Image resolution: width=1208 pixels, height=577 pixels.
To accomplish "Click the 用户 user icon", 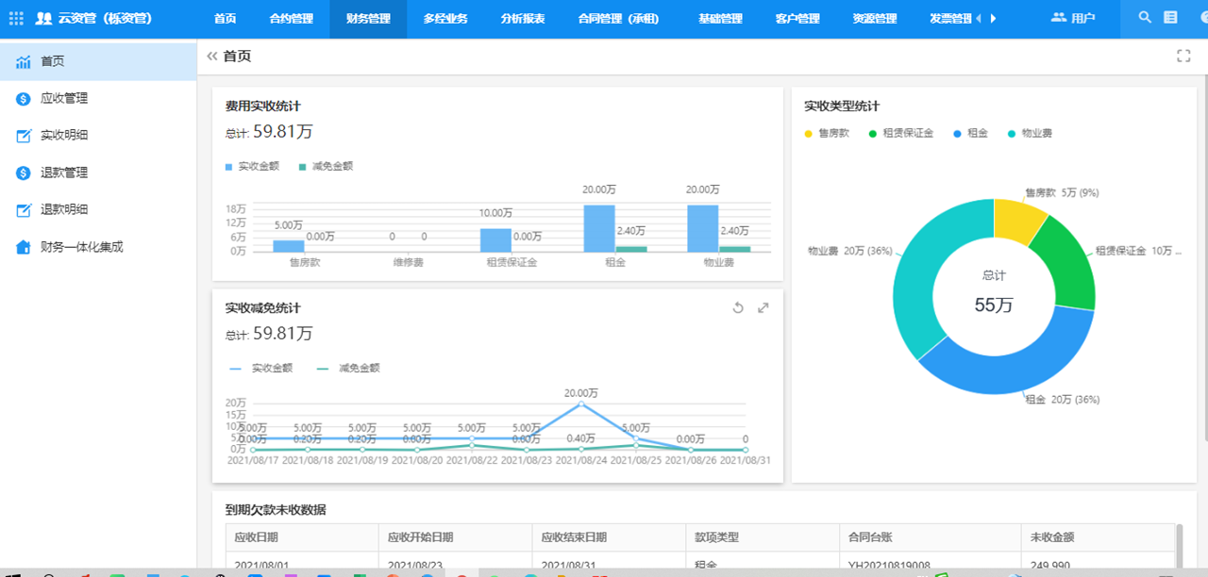I will 1058,18.
